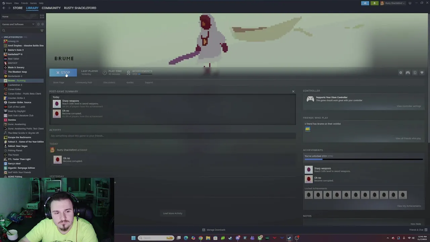Click View all friends who play
This screenshot has height=242, width=430.
point(408,138)
